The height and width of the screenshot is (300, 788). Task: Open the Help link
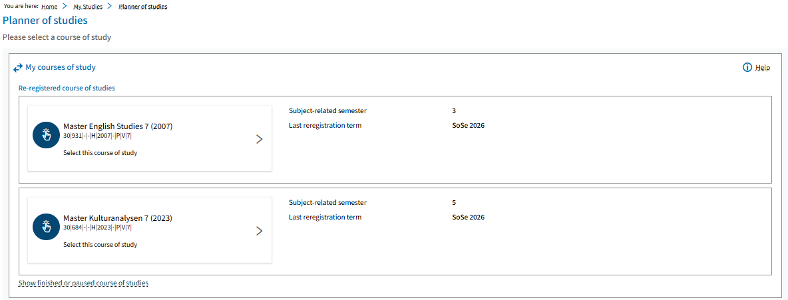pos(762,67)
